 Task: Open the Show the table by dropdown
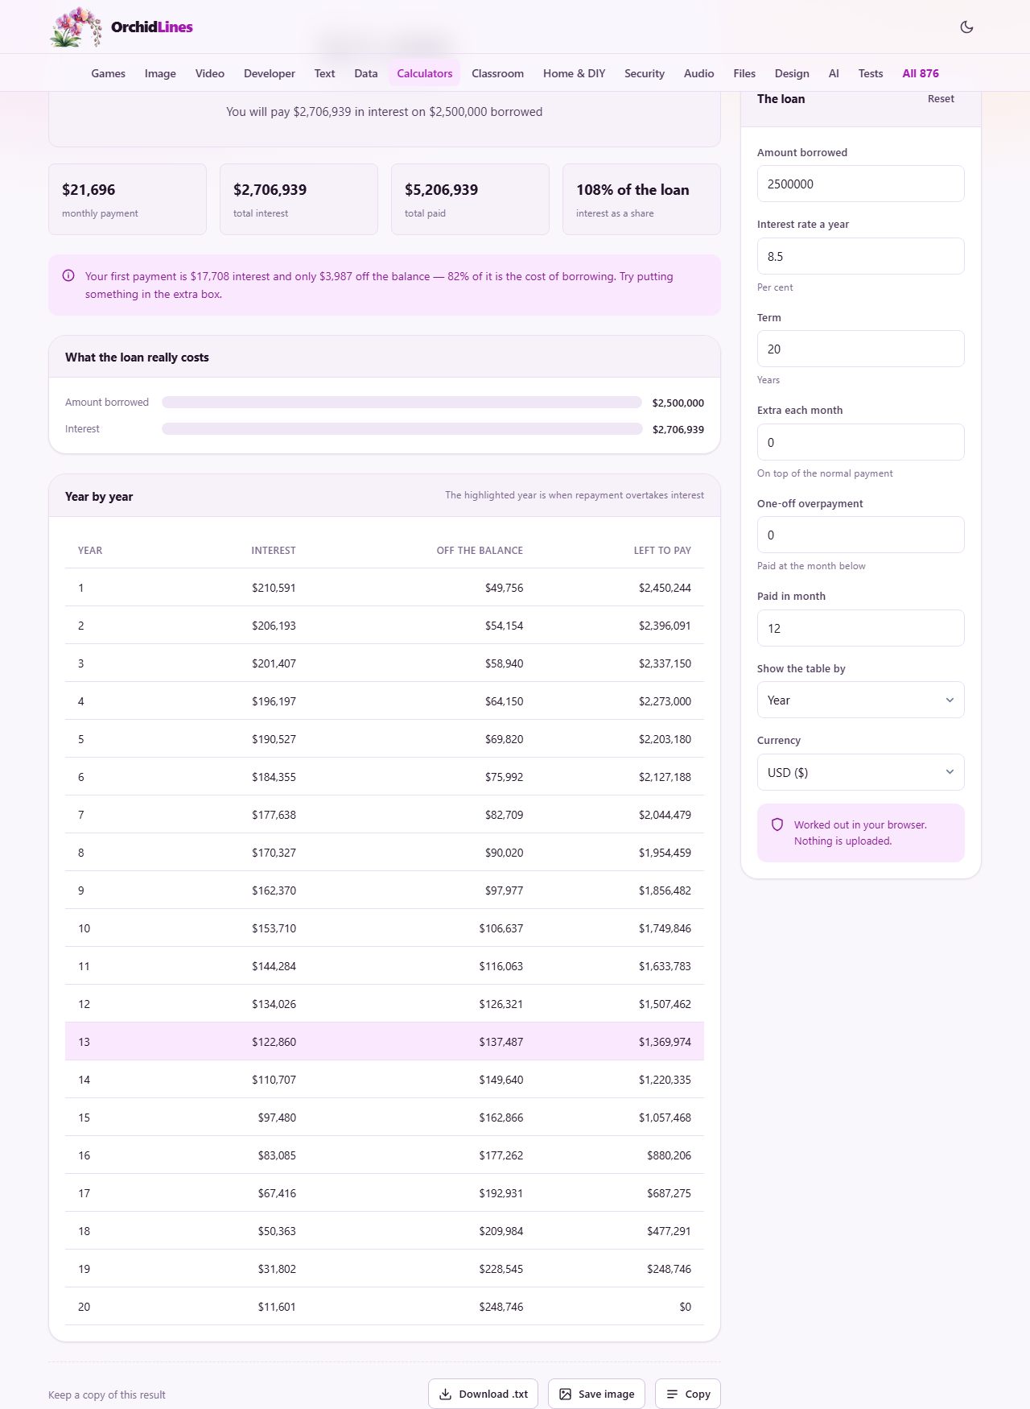point(860,700)
